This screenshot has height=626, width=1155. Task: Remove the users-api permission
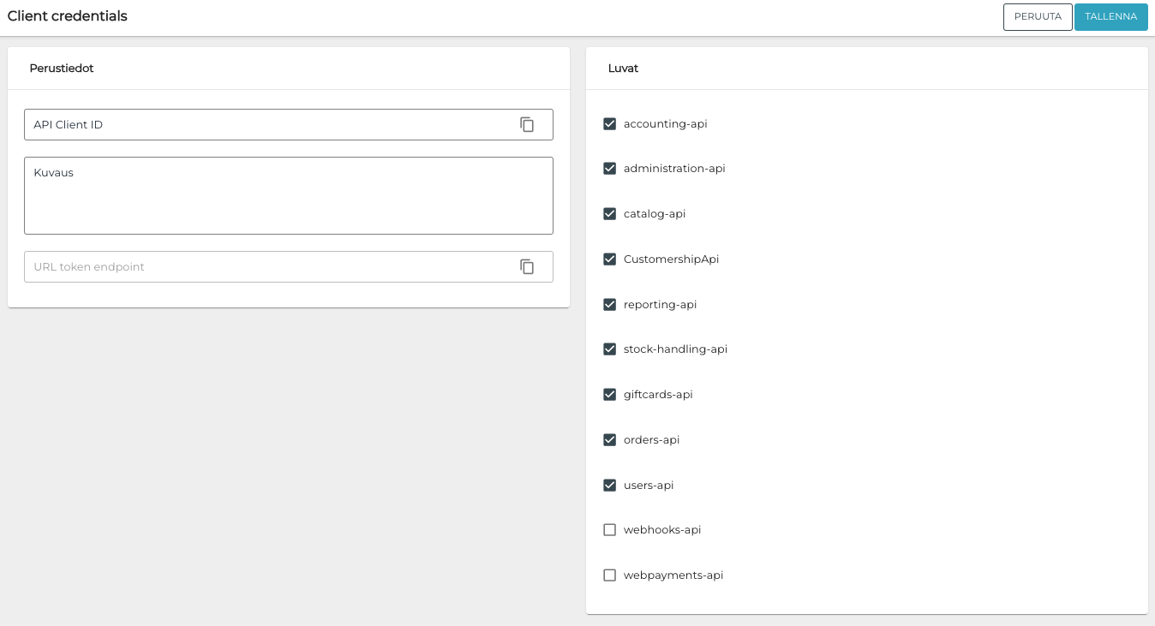coord(610,486)
